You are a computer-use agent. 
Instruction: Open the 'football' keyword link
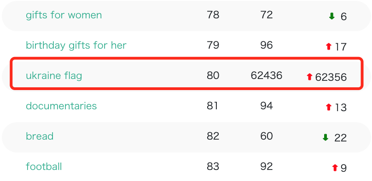pyautogui.click(x=44, y=166)
